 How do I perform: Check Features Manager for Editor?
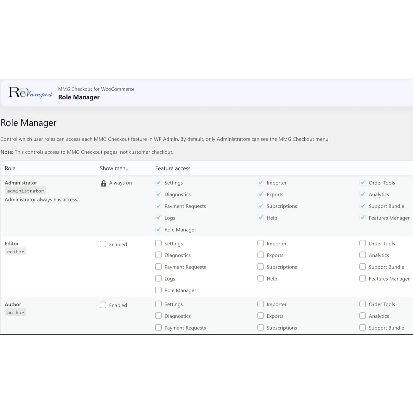pyautogui.click(x=363, y=278)
